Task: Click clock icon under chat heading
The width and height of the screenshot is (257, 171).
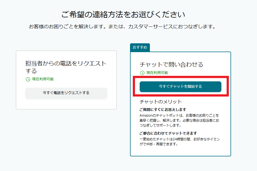Action: point(142,73)
